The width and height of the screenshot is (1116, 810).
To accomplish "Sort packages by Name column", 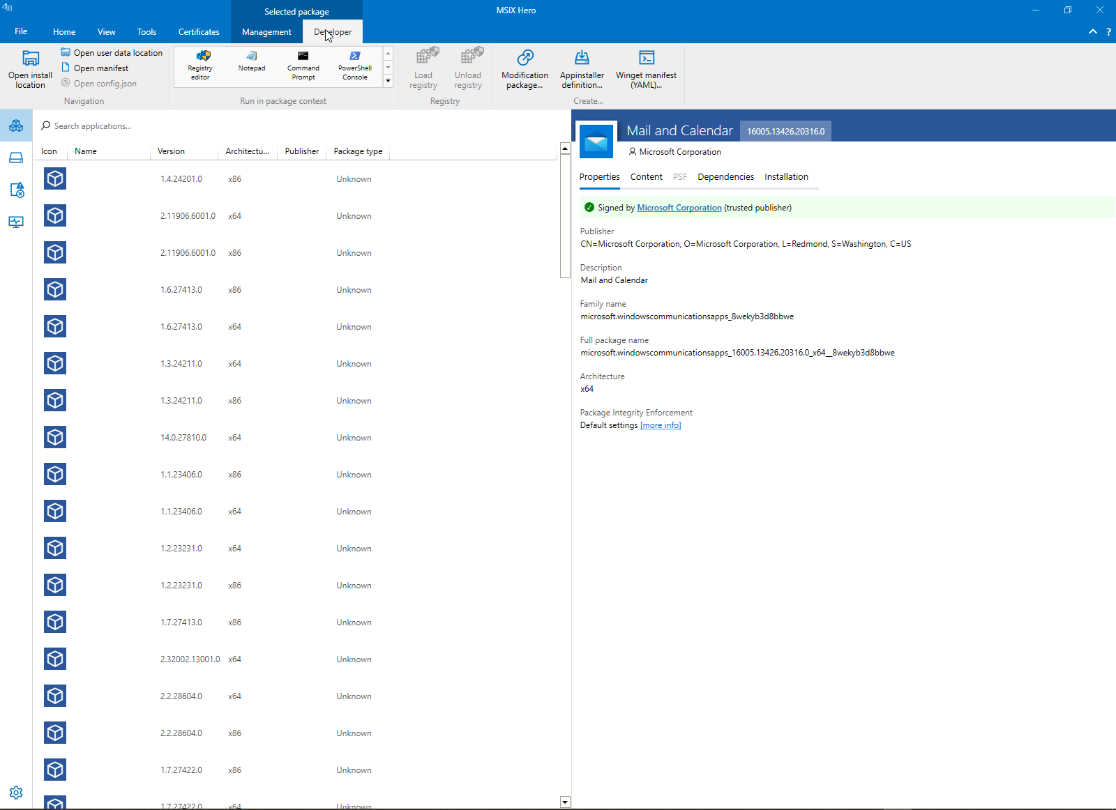I will click(x=110, y=151).
